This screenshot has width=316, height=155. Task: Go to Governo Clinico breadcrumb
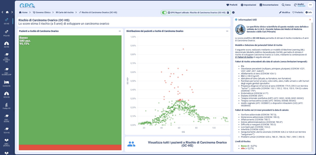click(x=42, y=13)
